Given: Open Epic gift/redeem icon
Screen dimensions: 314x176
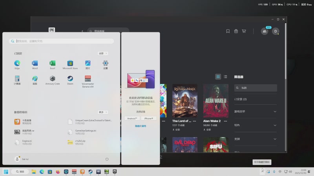Looking at the screenshot, I should [x=236, y=31].
